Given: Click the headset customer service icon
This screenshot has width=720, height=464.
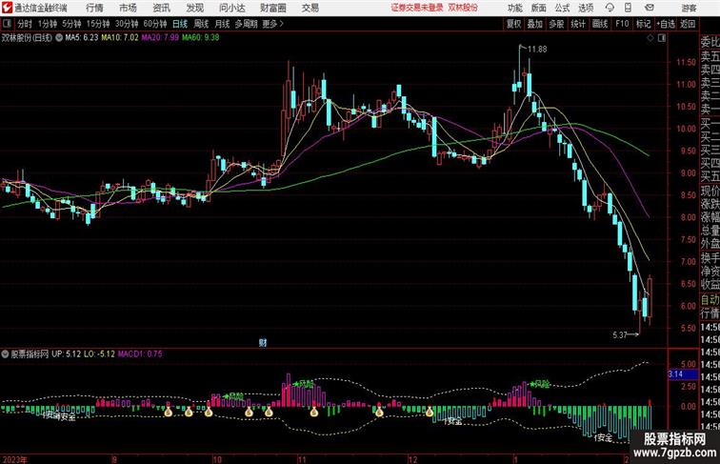Looking at the screenshot, I should click(x=610, y=8).
